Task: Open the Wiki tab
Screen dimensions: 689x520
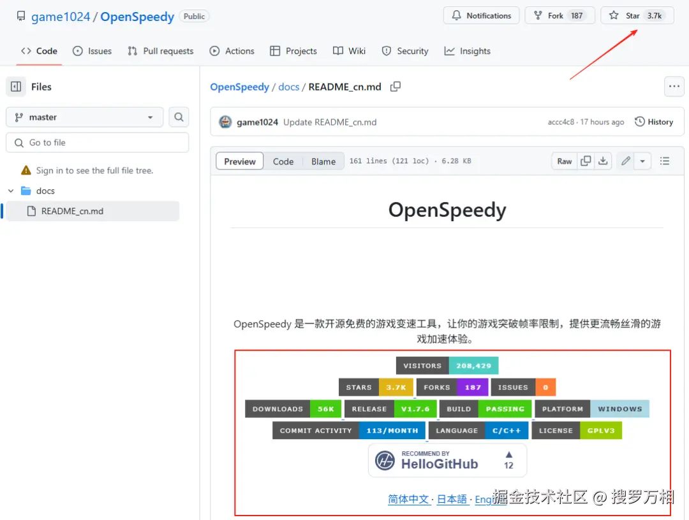Action: (350, 51)
